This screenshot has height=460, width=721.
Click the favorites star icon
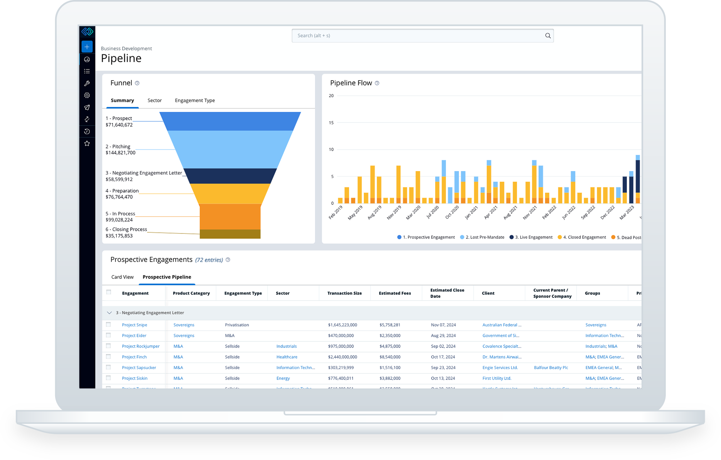[87, 143]
